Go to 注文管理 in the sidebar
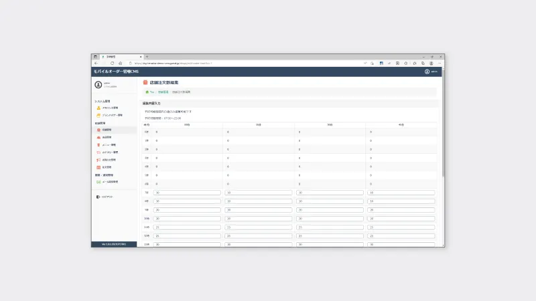 pos(107,167)
